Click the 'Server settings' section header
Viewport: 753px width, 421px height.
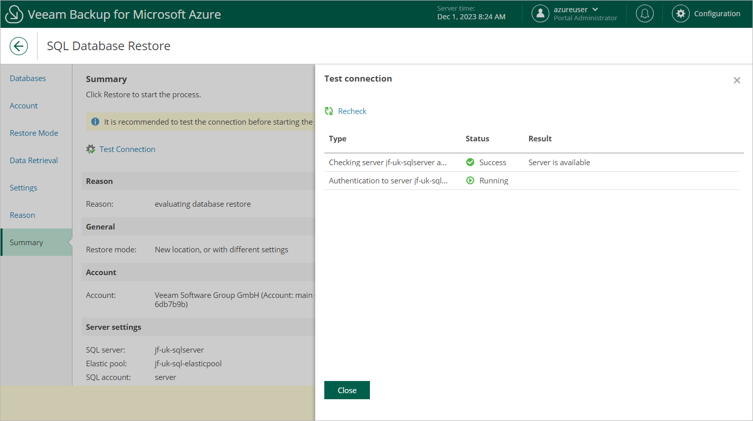click(114, 327)
